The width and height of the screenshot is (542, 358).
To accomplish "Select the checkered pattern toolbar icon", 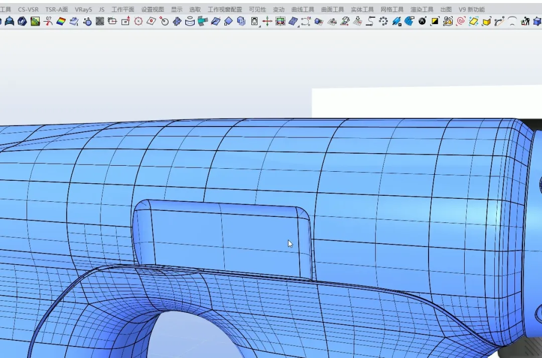I will tap(100, 21).
